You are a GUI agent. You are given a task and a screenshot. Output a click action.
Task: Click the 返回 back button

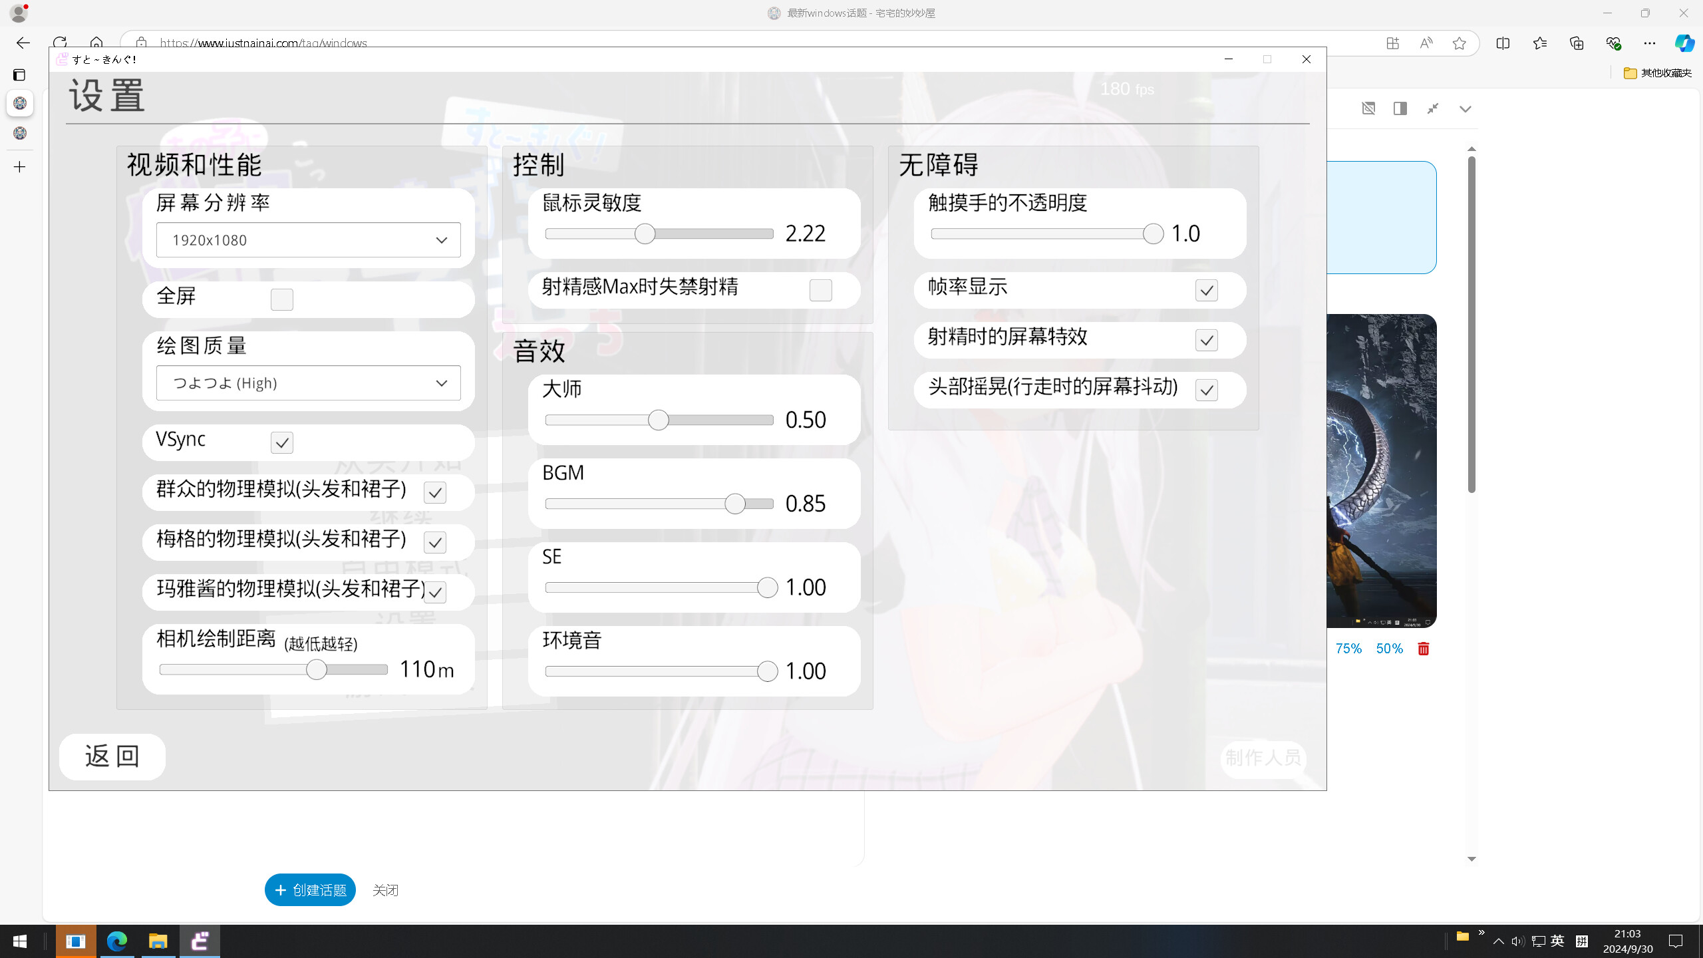click(112, 756)
